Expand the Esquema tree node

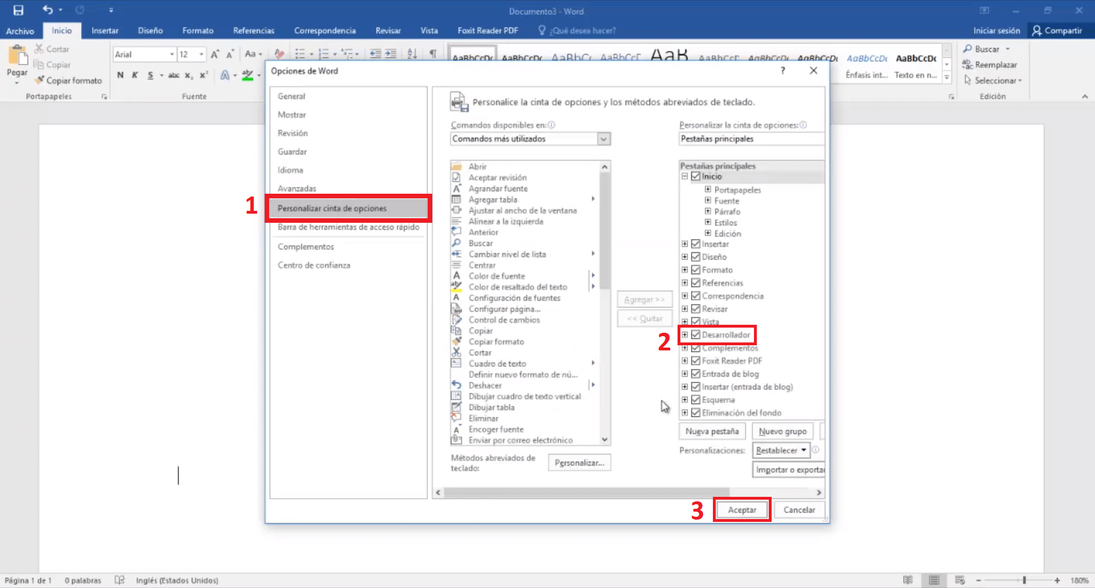coord(684,399)
